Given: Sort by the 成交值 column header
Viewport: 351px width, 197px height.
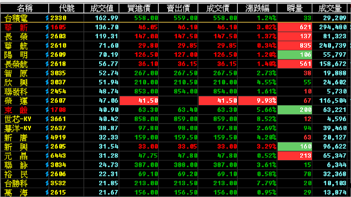Looking at the screenshot, I should click(101, 9).
